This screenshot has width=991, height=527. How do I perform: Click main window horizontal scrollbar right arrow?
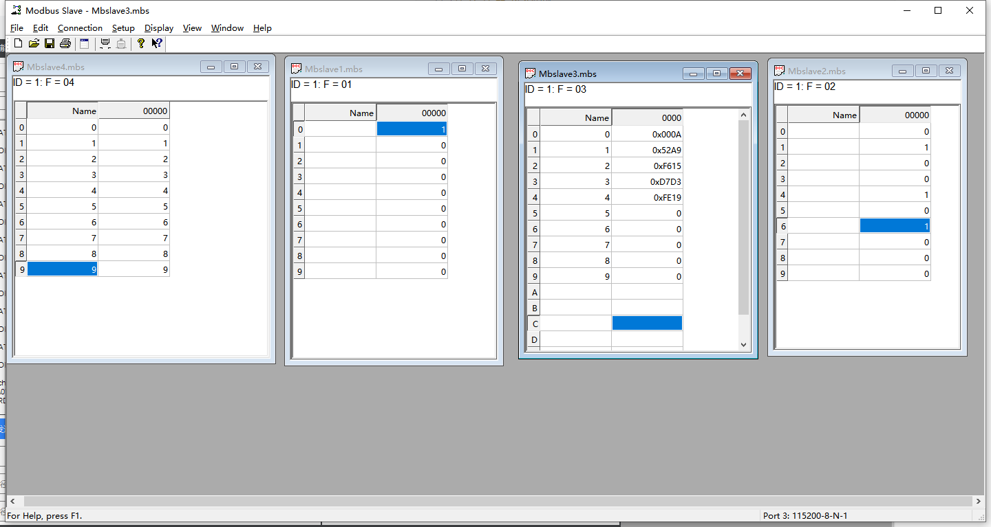click(x=978, y=502)
